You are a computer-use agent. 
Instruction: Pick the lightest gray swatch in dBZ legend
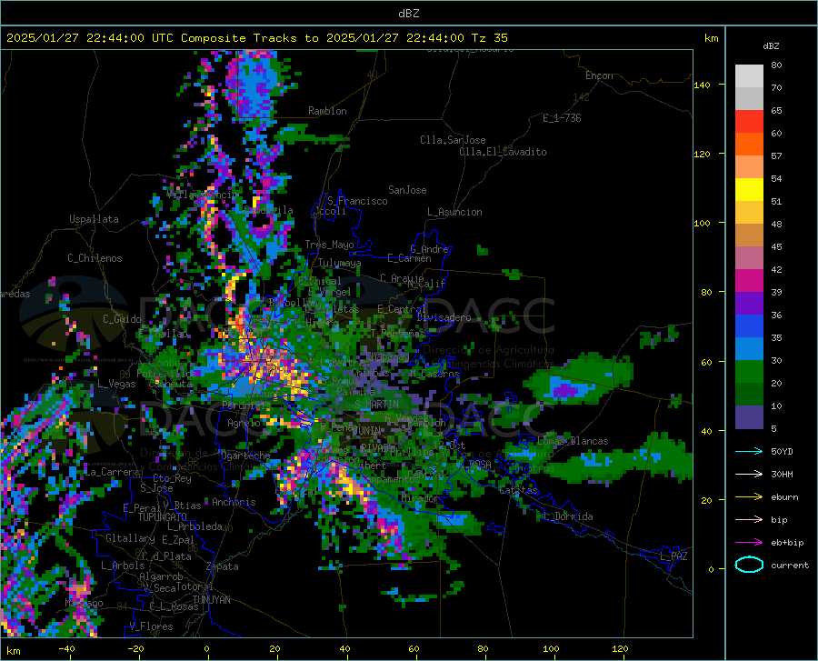tap(749, 76)
